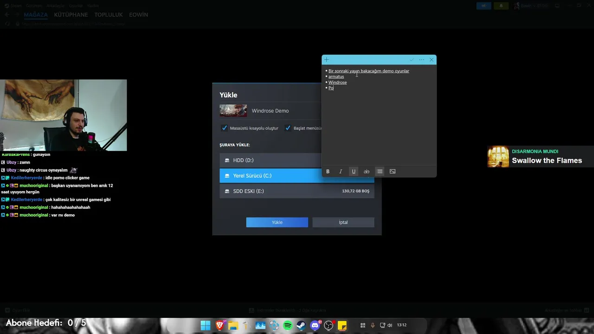The height and width of the screenshot is (334, 594).
Task: Open Steam from the taskbar
Action: coord(301,325)
